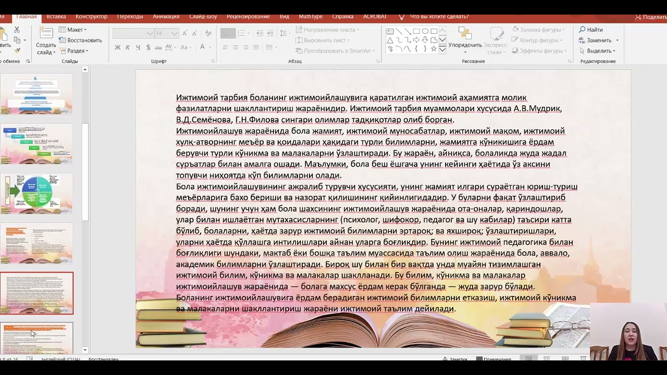Image resolution: width=667 pixels, height=375 pixels.
Task: Open font group dialog launcher
Action: [213, 61]
